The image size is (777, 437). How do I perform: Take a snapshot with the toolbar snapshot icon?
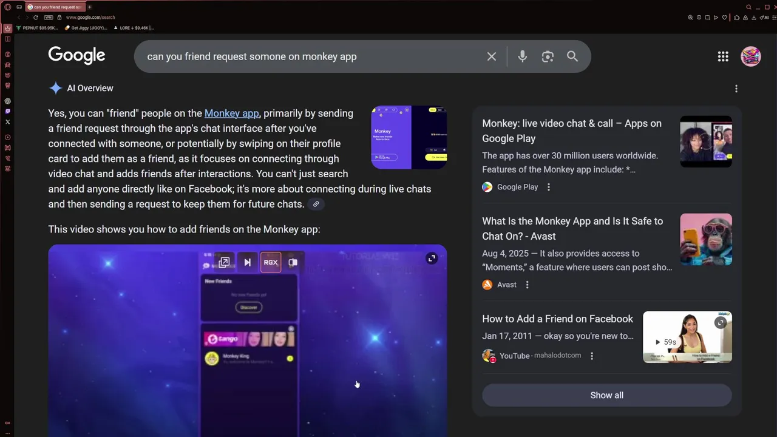pyautogui.click(x=707, y=18)
